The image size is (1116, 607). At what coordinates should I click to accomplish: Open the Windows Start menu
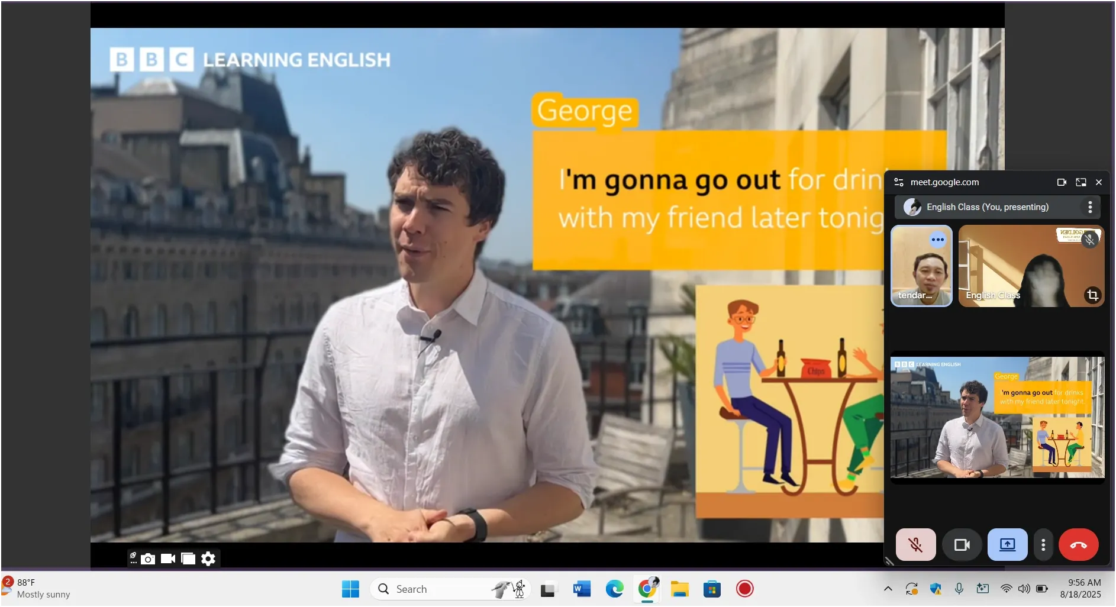(x=350, y=589)
